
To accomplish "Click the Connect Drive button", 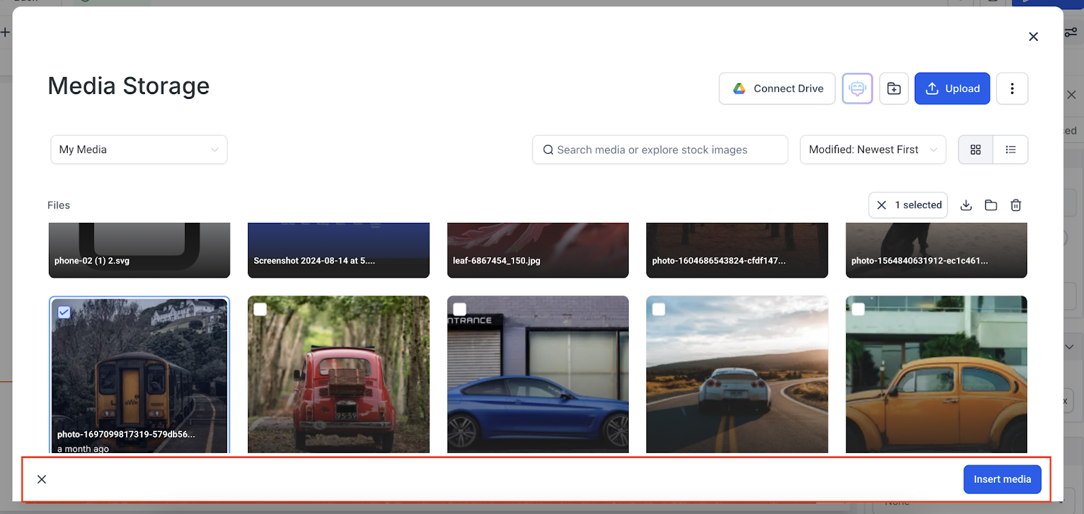I will (777, 89).
